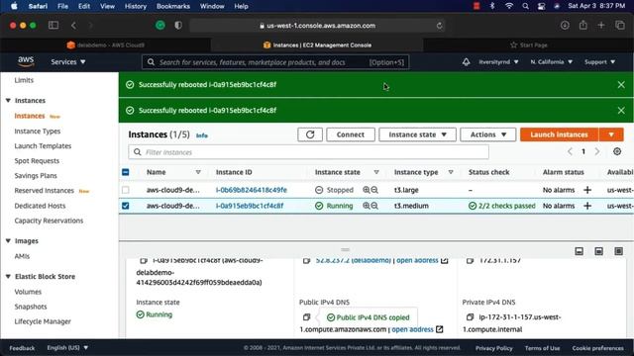
Task: Open N. California region selector
Action: coord(552,61)
